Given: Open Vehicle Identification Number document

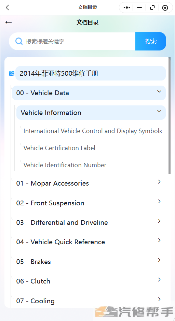Looking at the screenshot, I should pos(65,165).
